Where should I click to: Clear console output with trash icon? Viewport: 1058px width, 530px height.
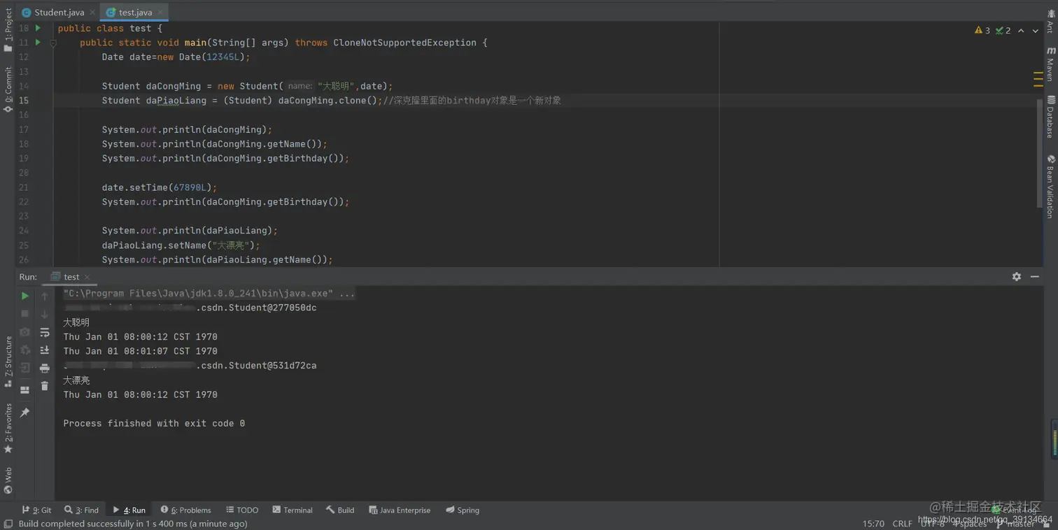pos(45,386)
